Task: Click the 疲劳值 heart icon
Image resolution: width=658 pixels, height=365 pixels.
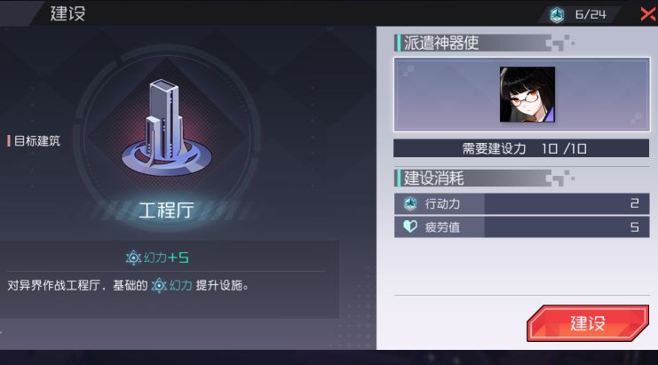Action: [x=410, y=226]
